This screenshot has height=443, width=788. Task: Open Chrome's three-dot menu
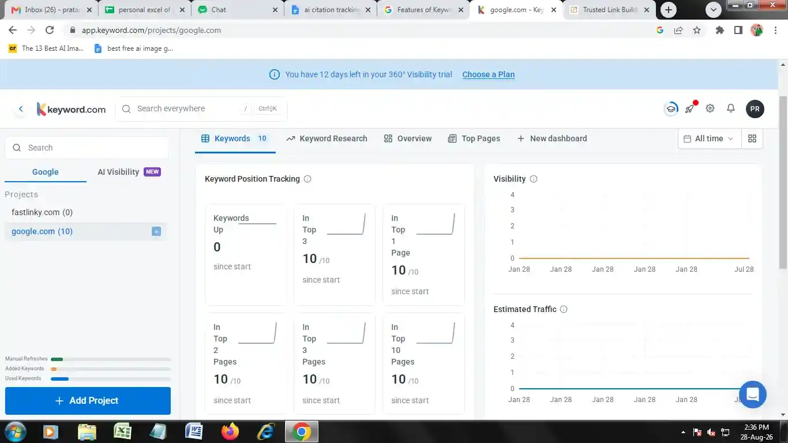tap(775, 30)
